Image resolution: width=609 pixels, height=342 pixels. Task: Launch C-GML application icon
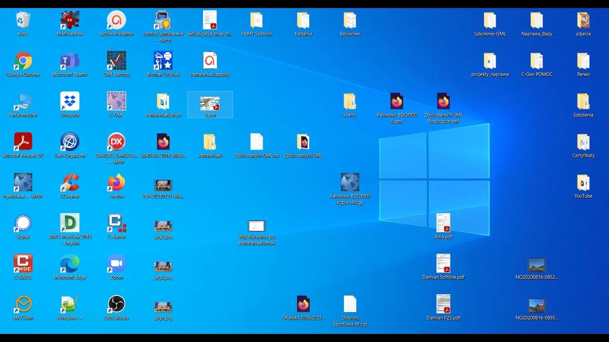[117, 102]
